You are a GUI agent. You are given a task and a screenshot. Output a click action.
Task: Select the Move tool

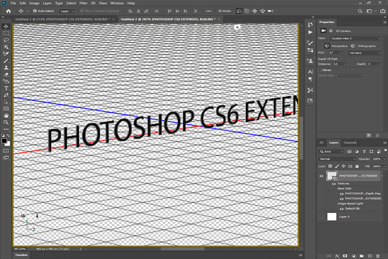[6, 26]
